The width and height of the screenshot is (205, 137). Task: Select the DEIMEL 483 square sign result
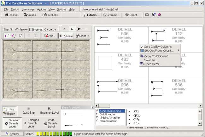pos(105,62)
